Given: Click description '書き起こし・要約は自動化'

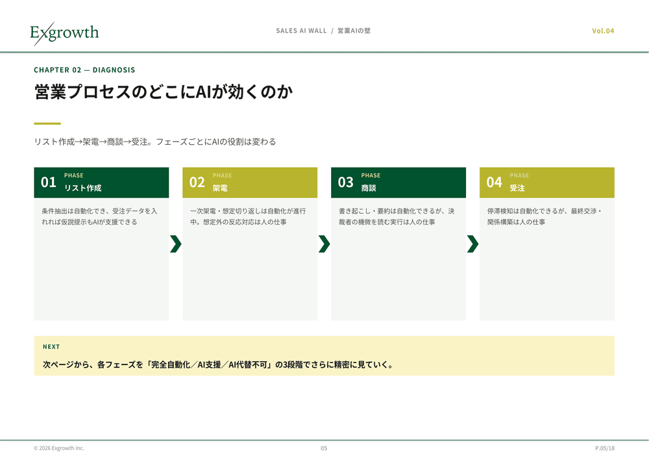Looking at the screenshot, I should (x=397, y=216).
